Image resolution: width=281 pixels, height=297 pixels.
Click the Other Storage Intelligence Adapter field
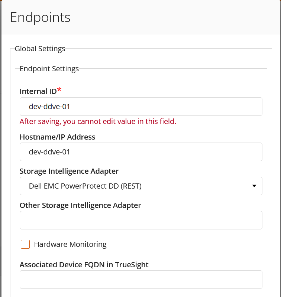(141, 220)
